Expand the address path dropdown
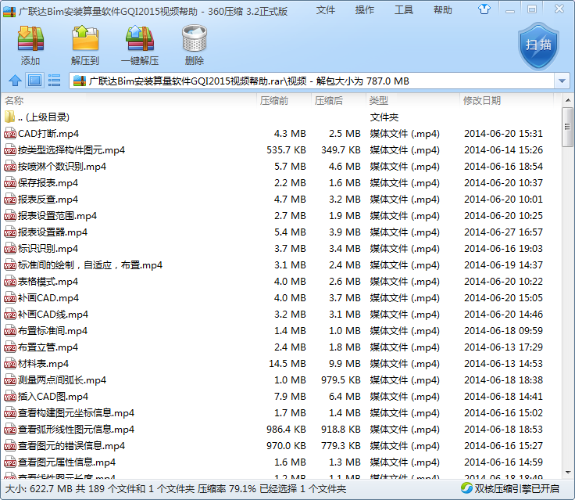 coord(562,81)
